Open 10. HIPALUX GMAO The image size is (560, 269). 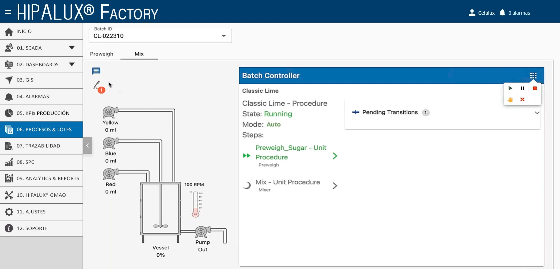pyautogui.click(x=41, y=195)
